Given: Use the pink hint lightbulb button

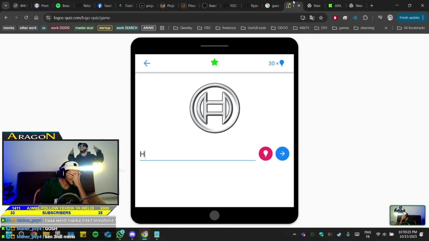Looking at the screenshot, I should coord(265,154).
